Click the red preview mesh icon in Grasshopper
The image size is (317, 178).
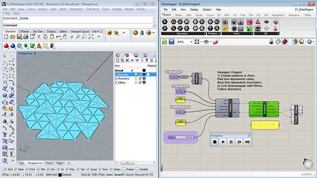(285, 42)
